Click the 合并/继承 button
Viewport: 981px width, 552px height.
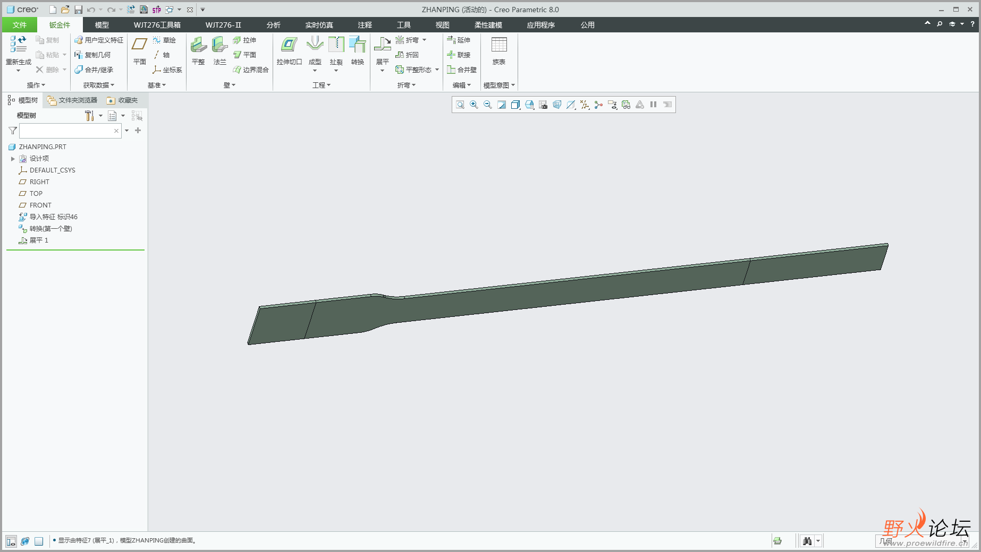(x=94, y=70)
